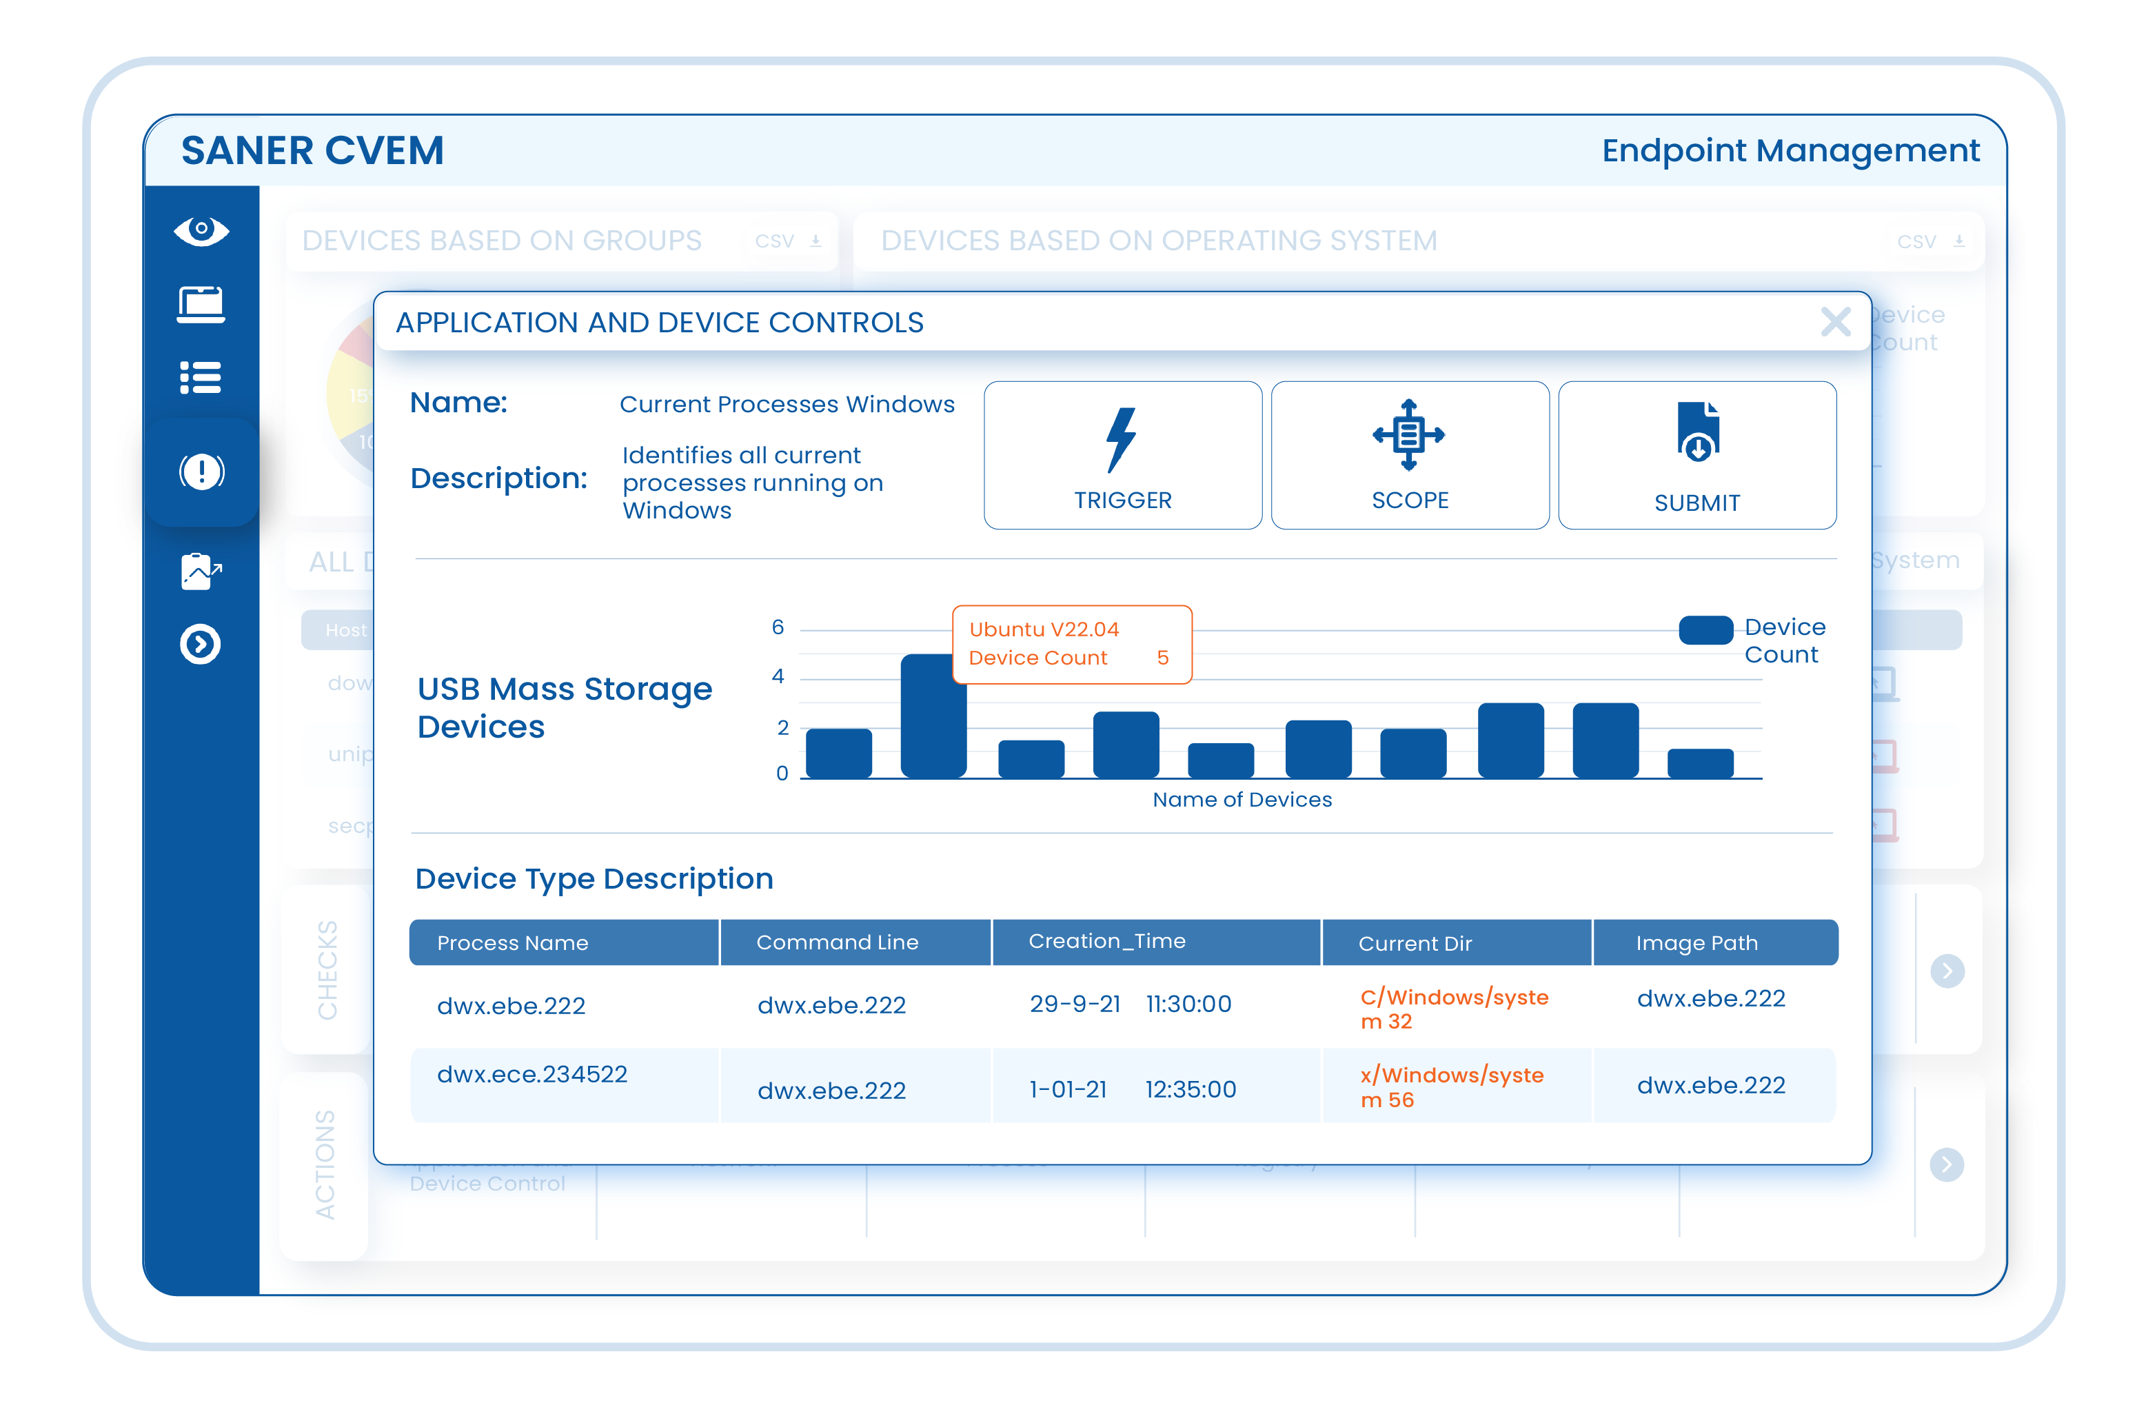Viewport: 2137px width, 1425px height.
Task: Expand sidebar using circled chevron icon
Action: point(201,645)
